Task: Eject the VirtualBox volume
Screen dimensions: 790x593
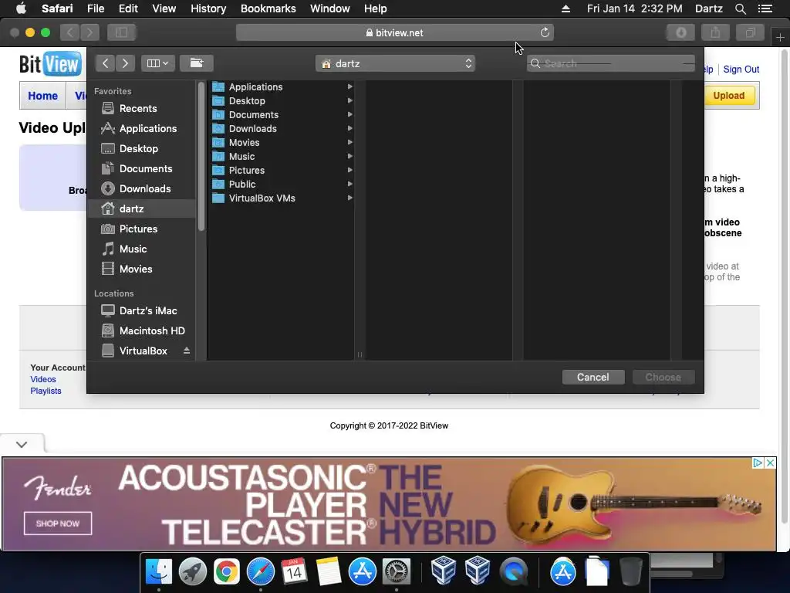Action: (187, 351)
